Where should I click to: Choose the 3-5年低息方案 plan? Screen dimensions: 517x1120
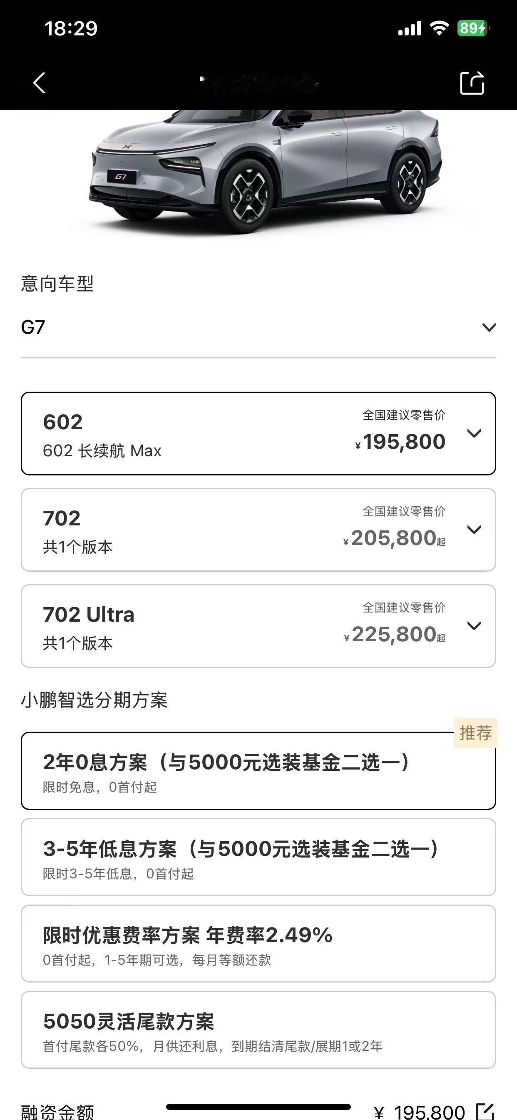point(258,857)
